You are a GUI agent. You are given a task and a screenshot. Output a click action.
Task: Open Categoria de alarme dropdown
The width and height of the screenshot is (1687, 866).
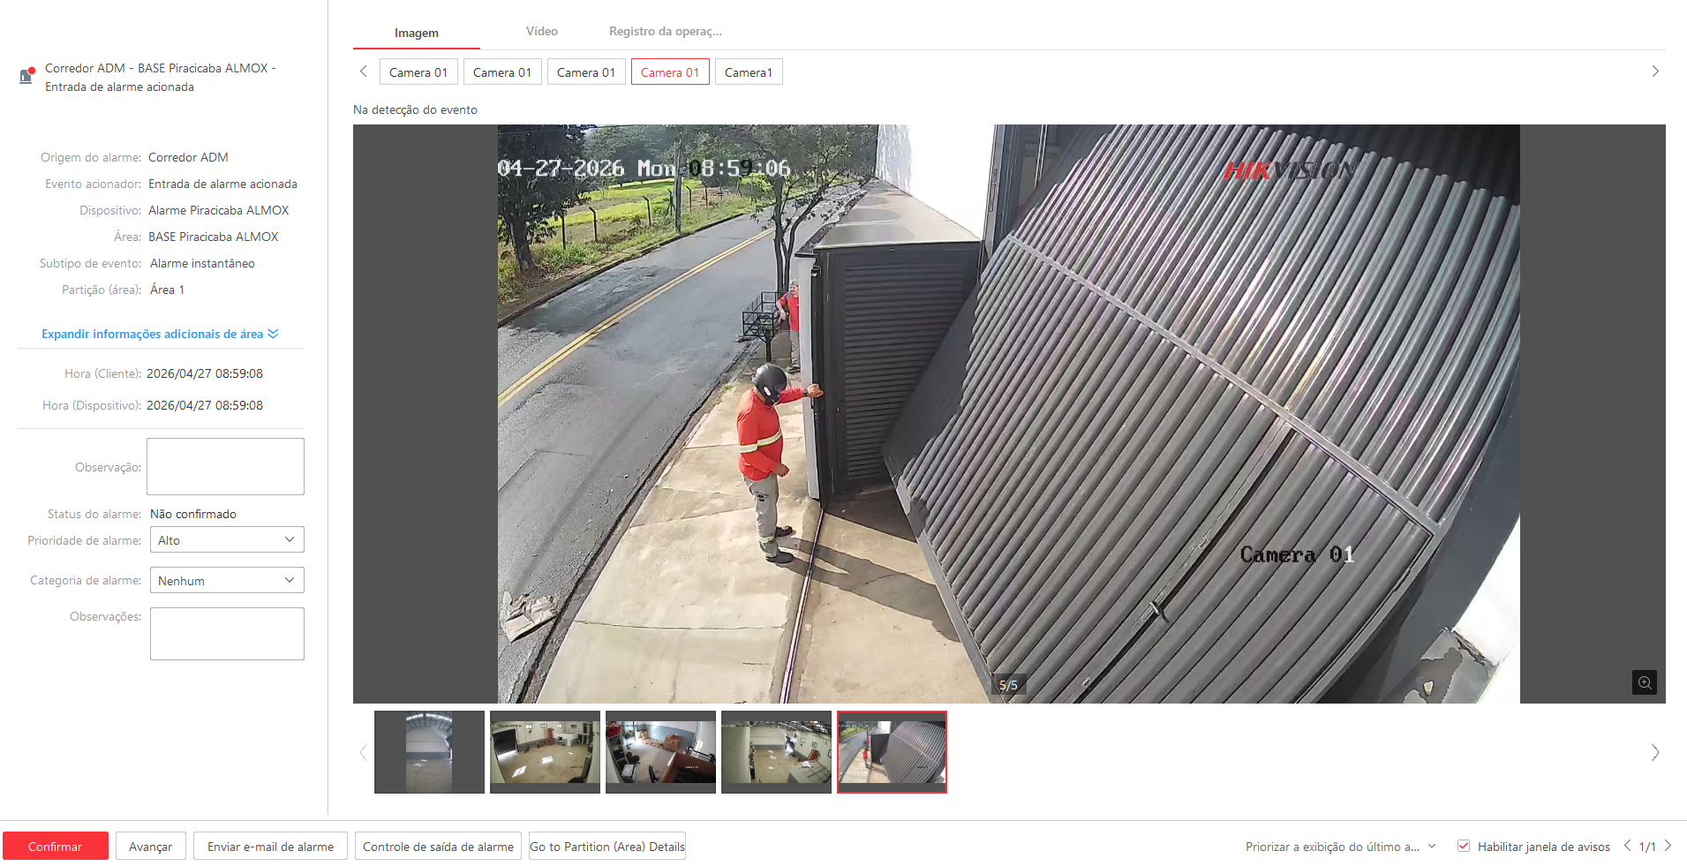click(227, 581)
